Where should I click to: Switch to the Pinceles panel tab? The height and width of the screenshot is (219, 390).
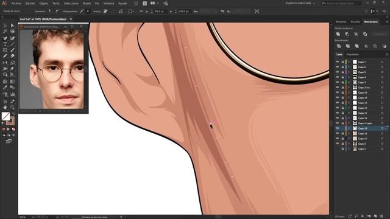pos(355,22)
